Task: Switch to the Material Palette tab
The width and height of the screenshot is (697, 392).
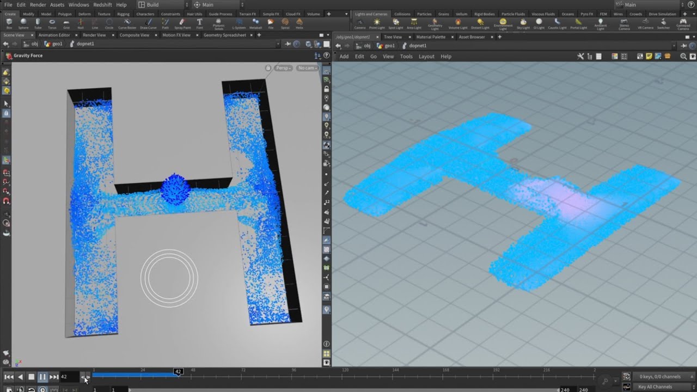Action: click(x=431, y=37)
